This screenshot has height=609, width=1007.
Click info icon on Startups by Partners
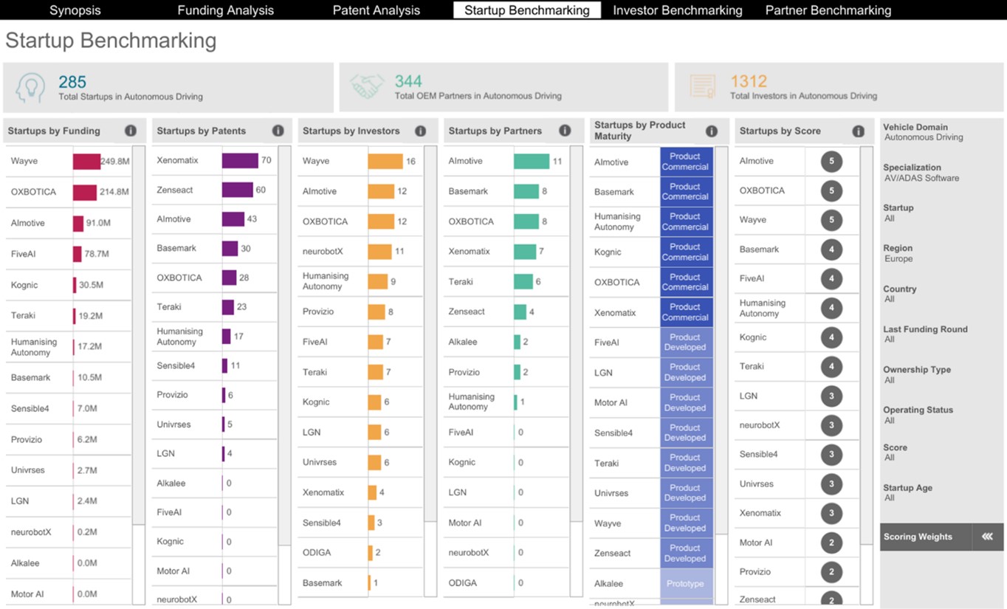[565, 131]
